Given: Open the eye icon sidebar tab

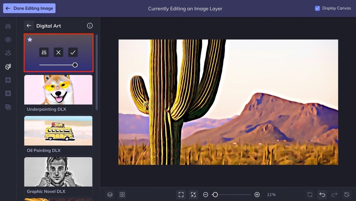Looking at the screenshot, I should point(8,40).
